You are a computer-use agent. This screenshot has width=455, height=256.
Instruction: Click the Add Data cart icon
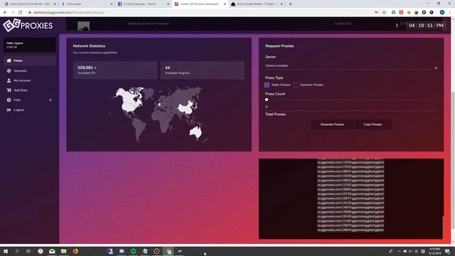pos(9,90)
